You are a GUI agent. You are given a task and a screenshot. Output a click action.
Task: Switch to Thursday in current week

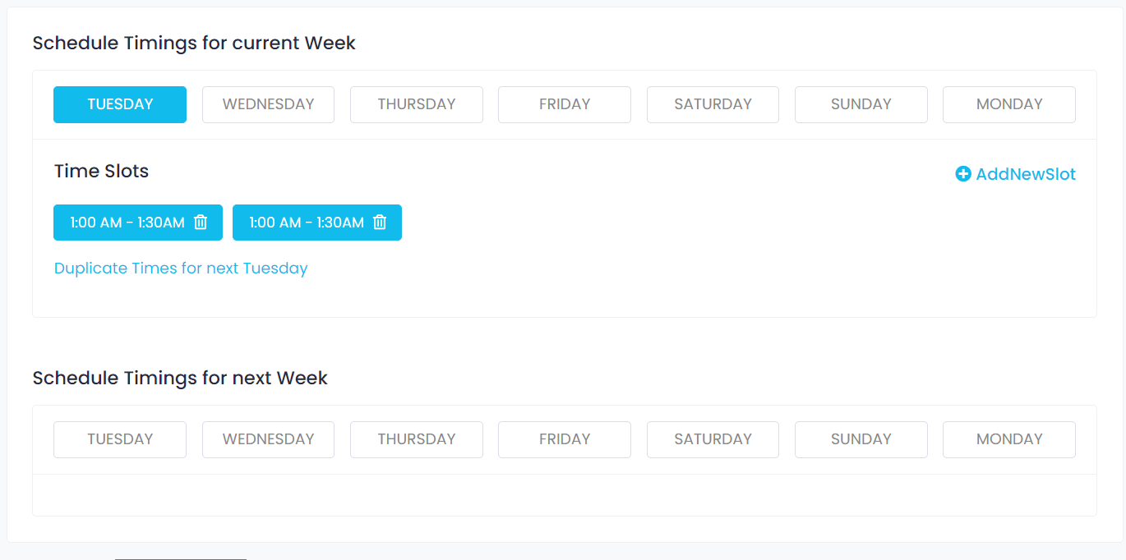point(417,104)
